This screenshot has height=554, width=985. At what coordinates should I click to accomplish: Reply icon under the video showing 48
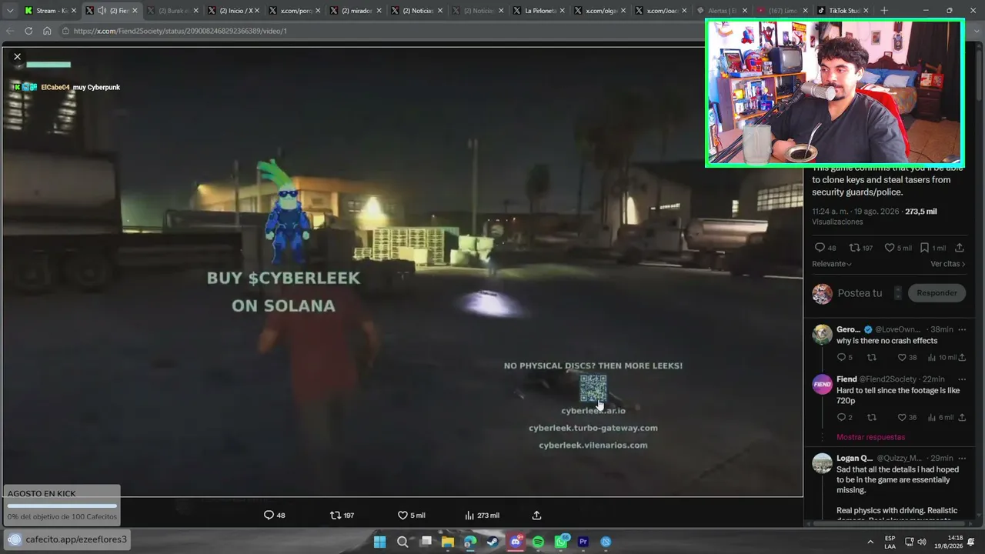coord(269,516)
